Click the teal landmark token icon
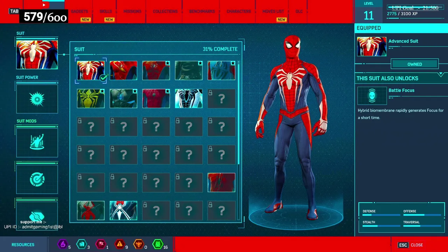This screenshot has height=252, width=448. 82,244
